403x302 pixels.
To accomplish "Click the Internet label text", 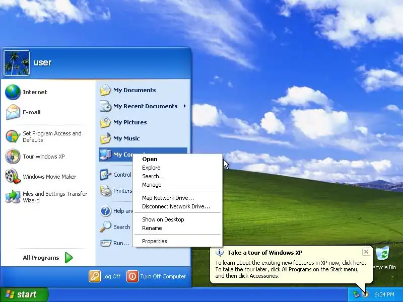I will point(35,92).
